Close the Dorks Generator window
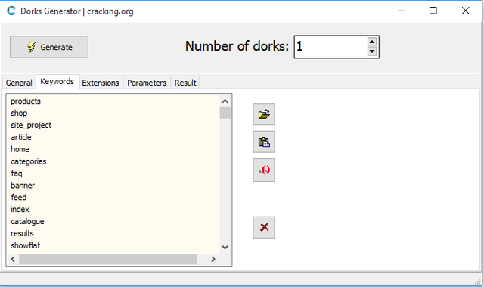The height and width of the screenshot is (287, 484). point(466,11)
